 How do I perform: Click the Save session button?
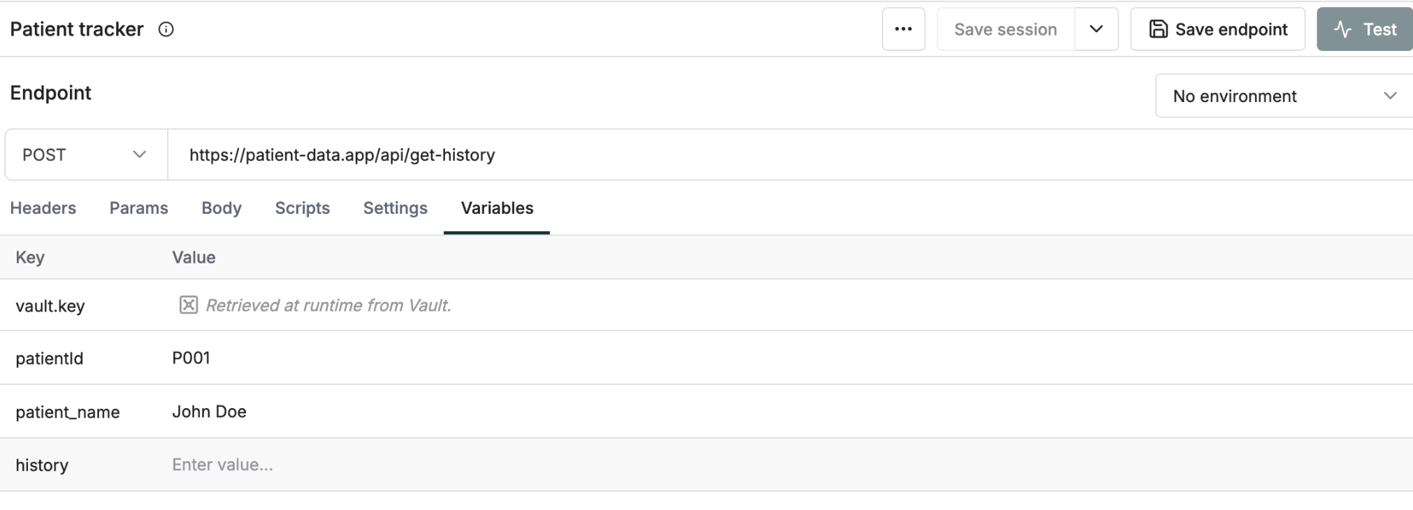click(1006, 29)
